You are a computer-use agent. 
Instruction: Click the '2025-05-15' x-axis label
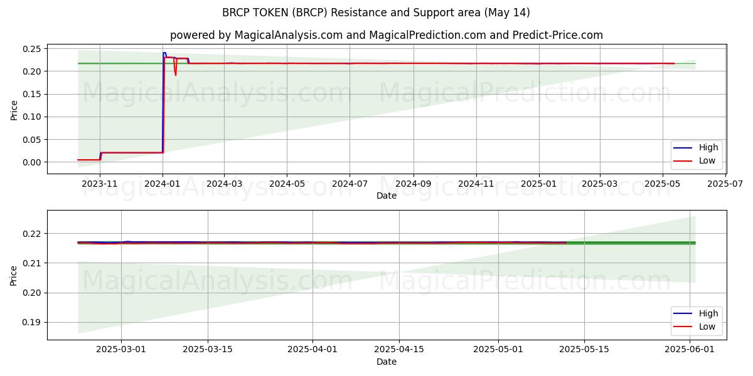tap(584, 350)
